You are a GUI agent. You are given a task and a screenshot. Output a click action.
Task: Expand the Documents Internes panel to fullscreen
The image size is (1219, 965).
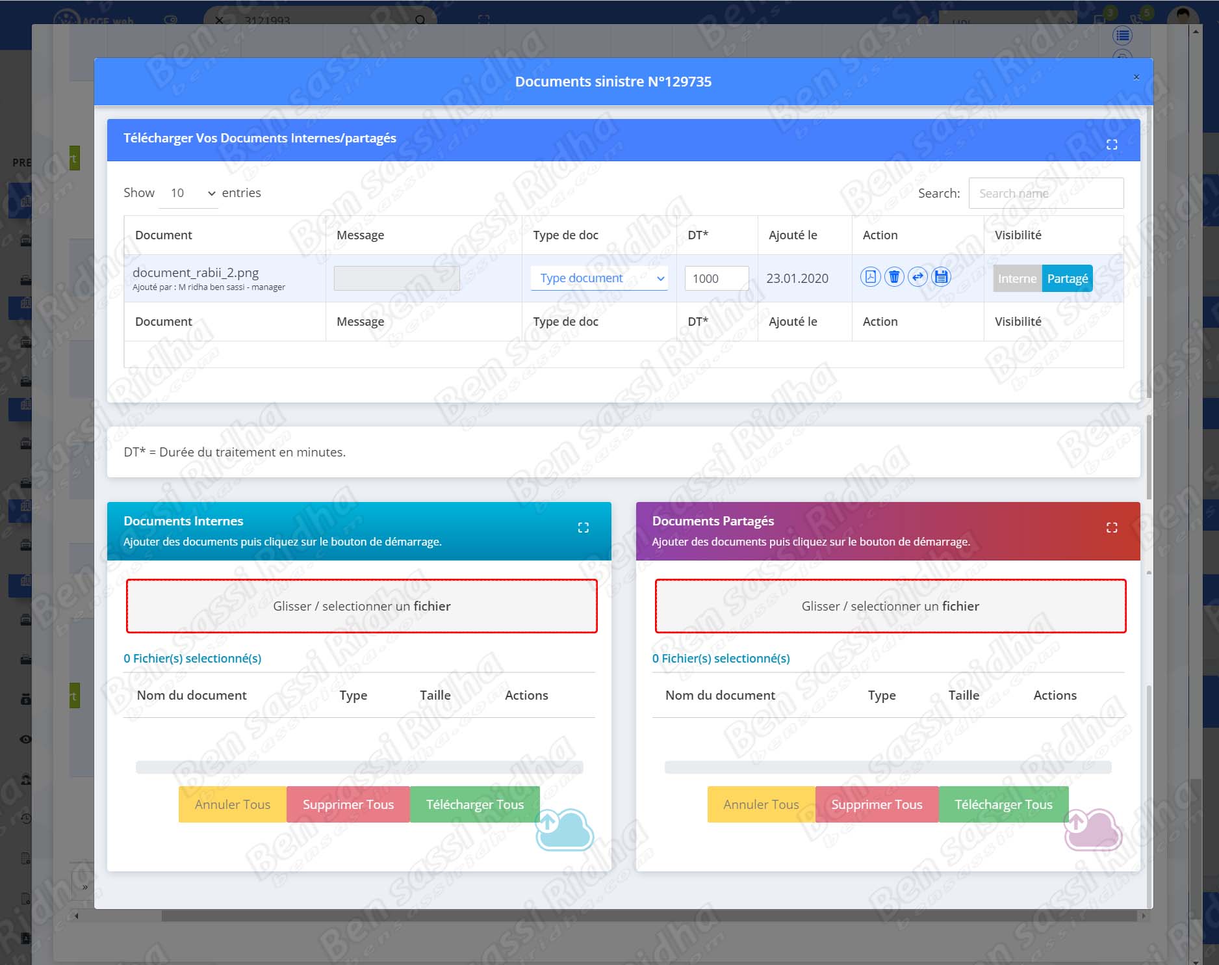tap(583, 527)
